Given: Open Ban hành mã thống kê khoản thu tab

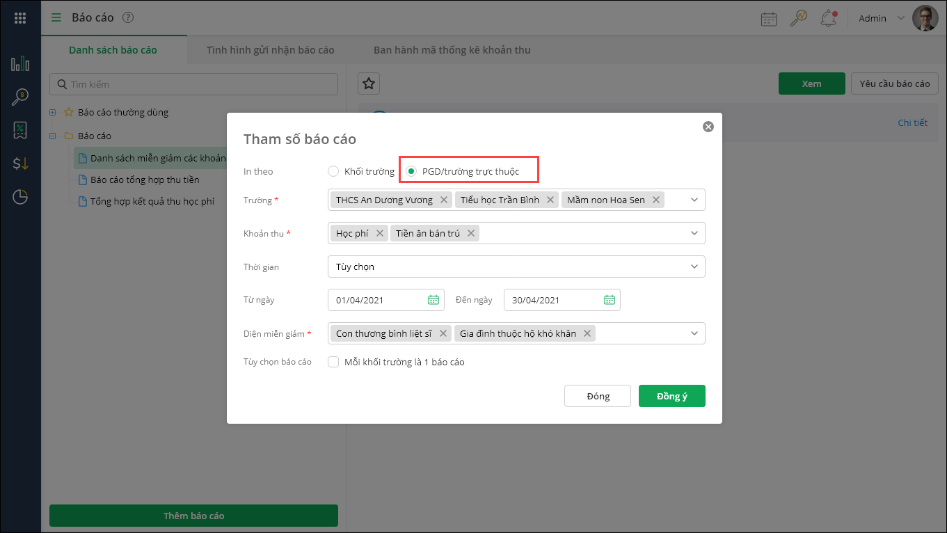Looking at the screenshot, I should [x=452, y=50].
